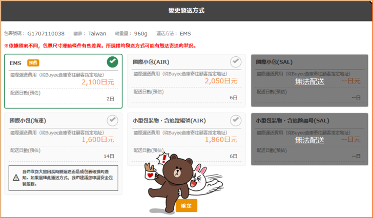Viewport: 373px width, 218px height.
Task: Click the 國際小包(海運) card title
Action: pyautogui.click(x=28, y=121)
